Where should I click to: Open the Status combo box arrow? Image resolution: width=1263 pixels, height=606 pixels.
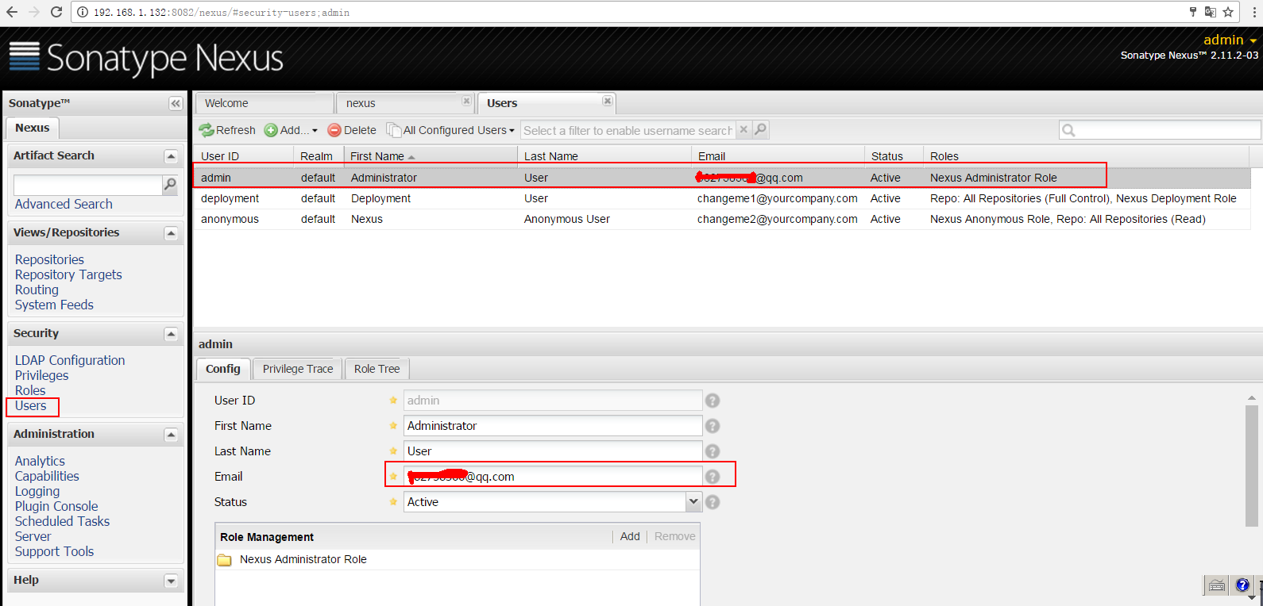[x=693, y=501]
